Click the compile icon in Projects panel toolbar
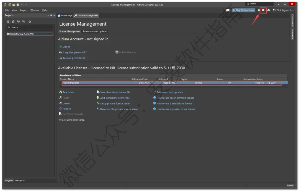This screenshot has width=299, height=191. pos(13,22)
